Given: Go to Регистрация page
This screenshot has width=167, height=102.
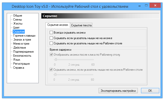Looking at the screenshot, I should point(21,64).
